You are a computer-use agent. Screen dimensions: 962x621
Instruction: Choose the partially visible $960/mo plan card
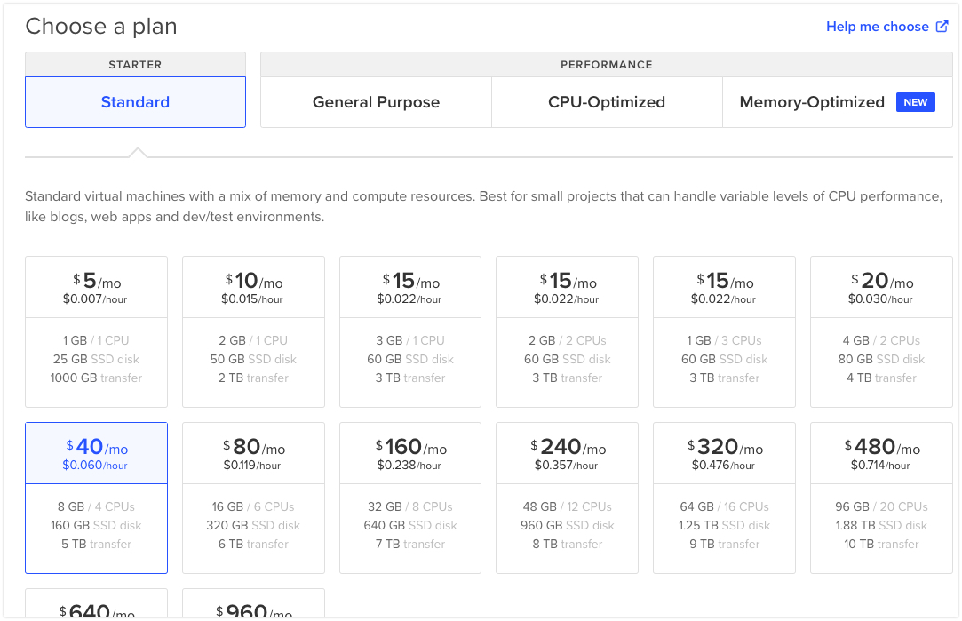[x=253, y=603]
